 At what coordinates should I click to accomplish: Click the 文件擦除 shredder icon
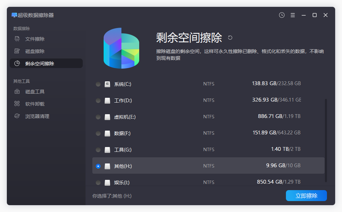point(17,39)
